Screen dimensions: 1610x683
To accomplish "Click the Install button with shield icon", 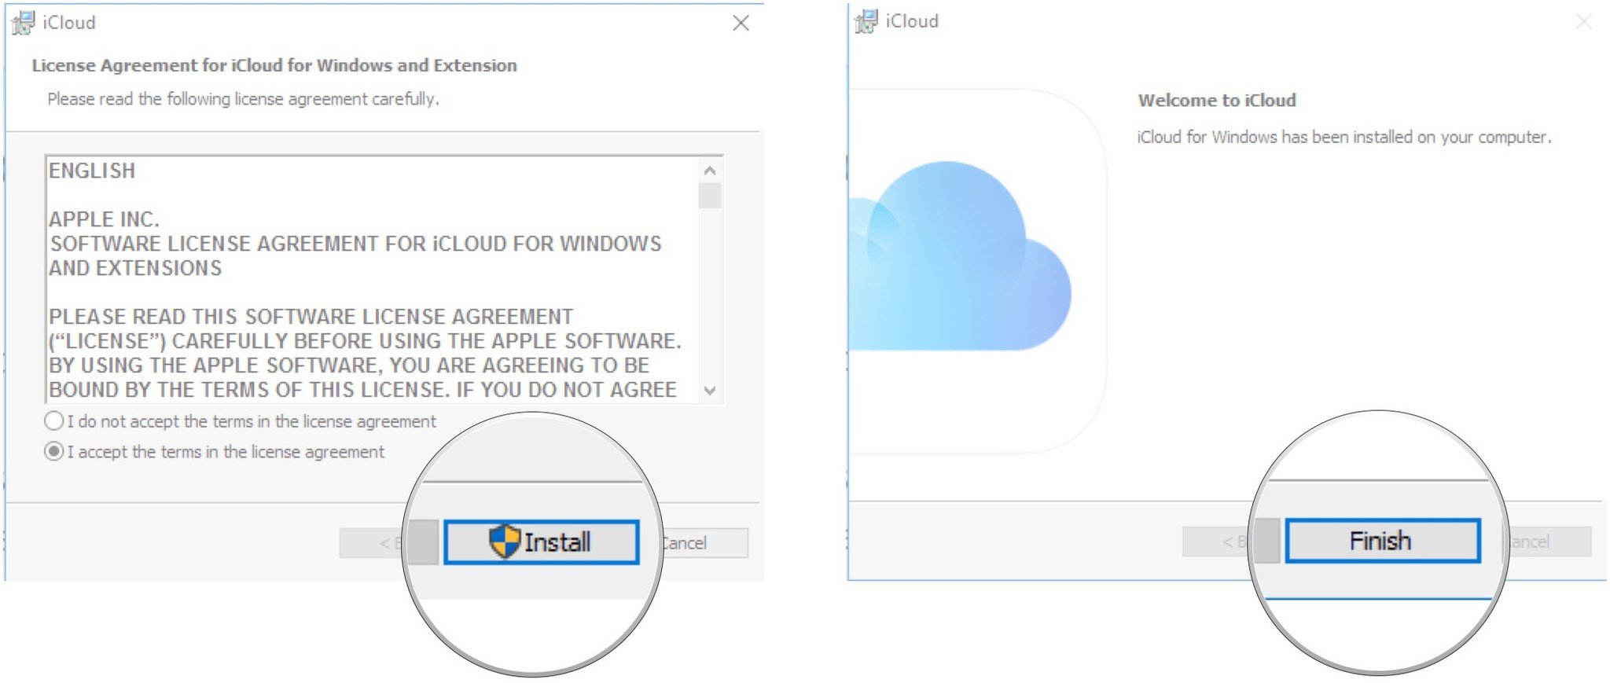I will [541, 542].
